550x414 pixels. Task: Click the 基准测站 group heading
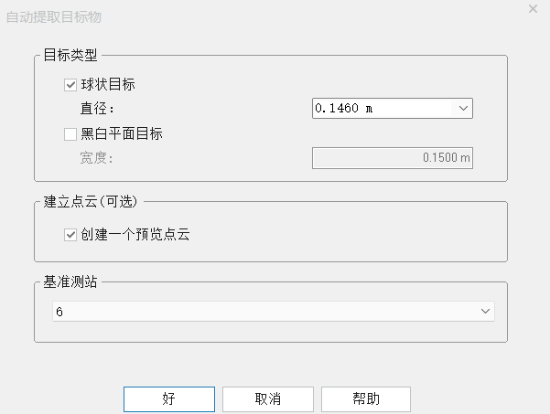[70, 281]
